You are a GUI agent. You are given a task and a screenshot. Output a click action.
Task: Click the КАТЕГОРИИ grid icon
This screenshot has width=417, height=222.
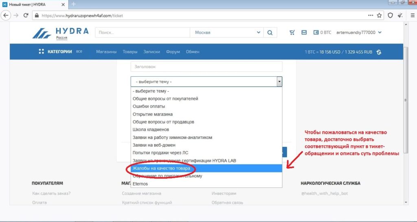(41, 52)
